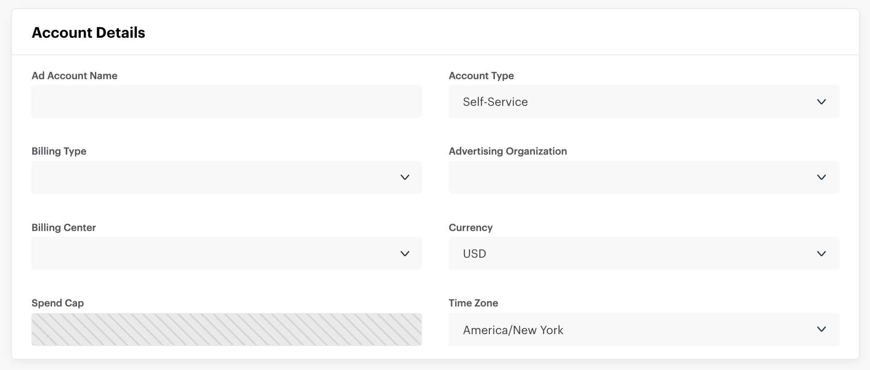Screen dimensions: 870x370
Task: Open the Currency dropdown
Action: pyautogui.click(x=644, y=253)
